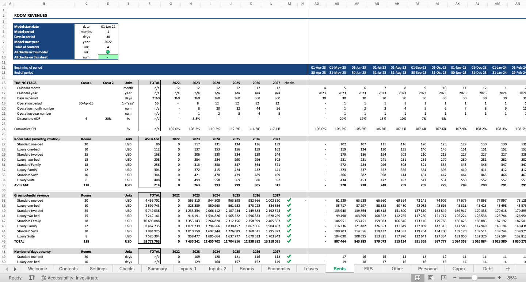Open the F&B sheet tab

tap(368, 268)
